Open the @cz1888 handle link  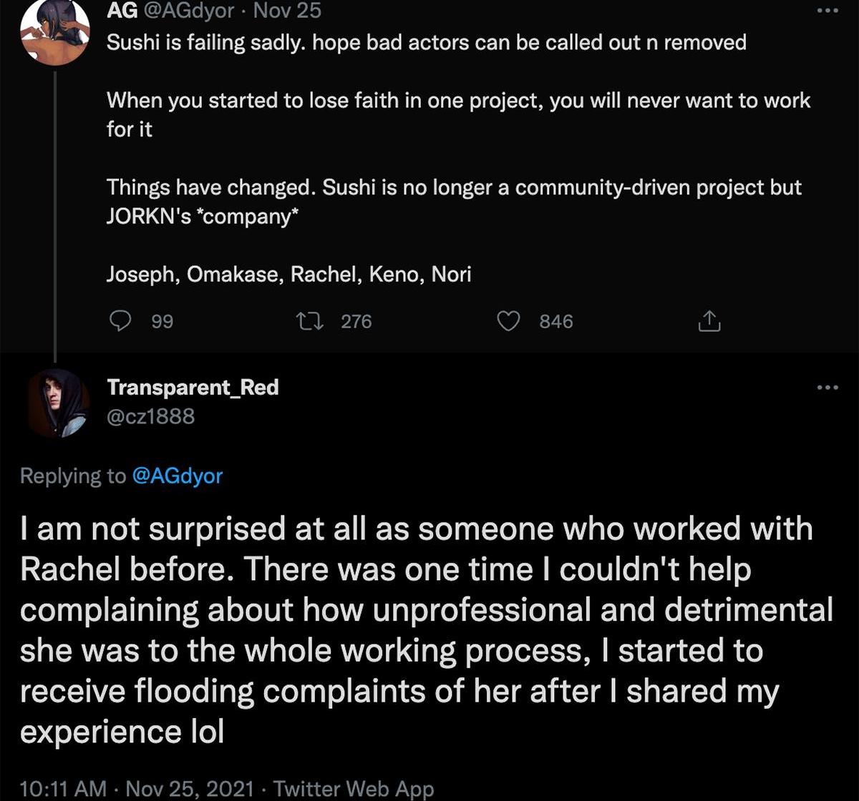(x=150, y=416)
